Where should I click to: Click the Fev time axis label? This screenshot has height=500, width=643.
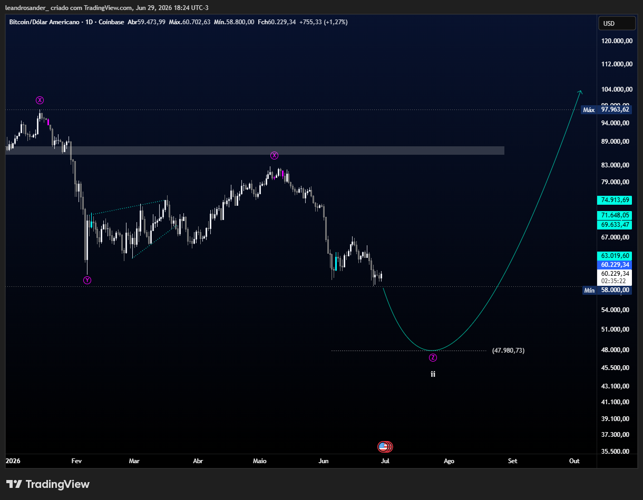point(76,461)
